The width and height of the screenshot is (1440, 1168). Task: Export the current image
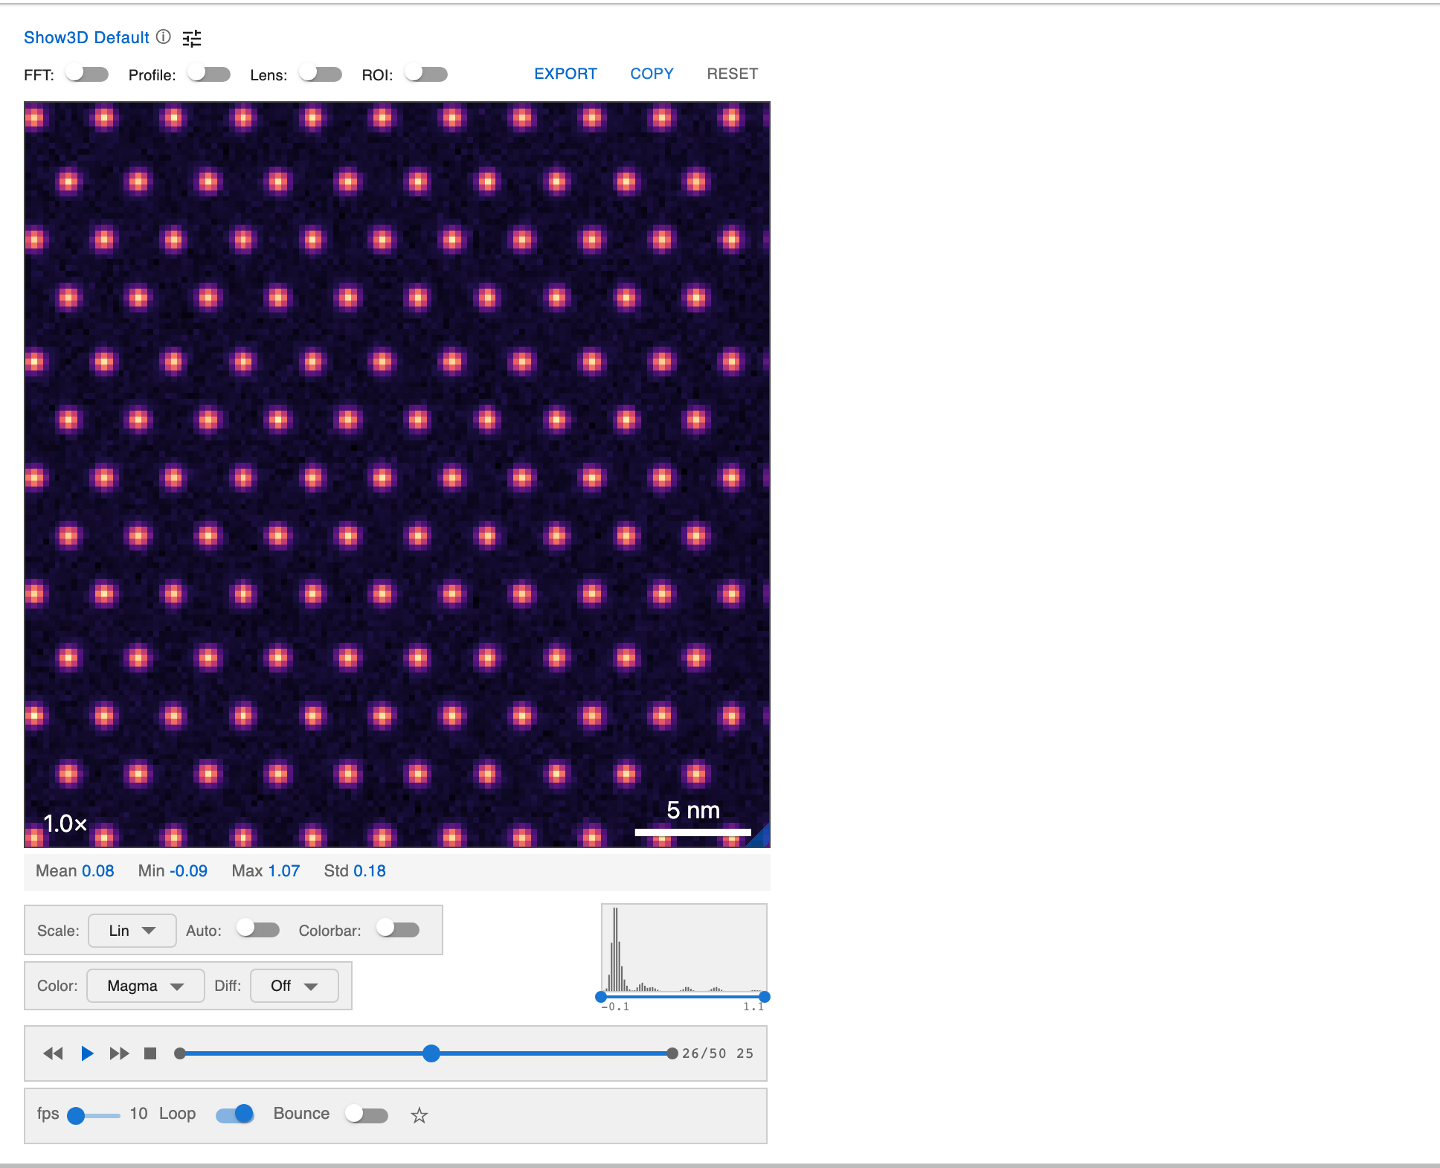(565, 73)
